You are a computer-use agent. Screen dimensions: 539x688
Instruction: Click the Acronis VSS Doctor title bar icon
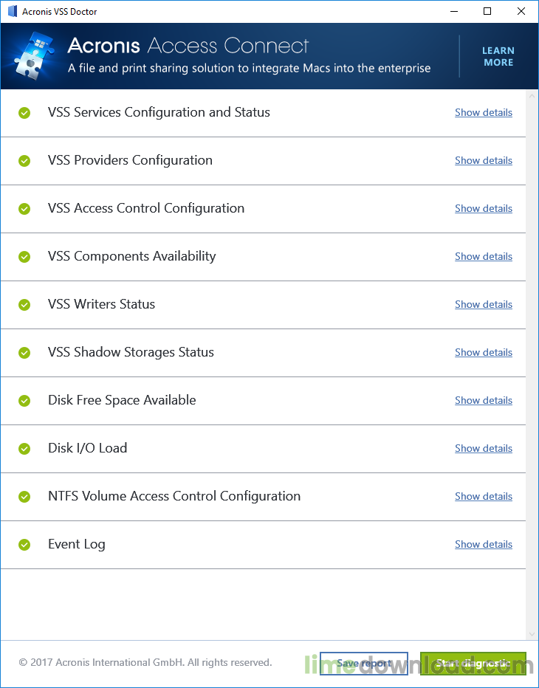click(x=12, y=12)
